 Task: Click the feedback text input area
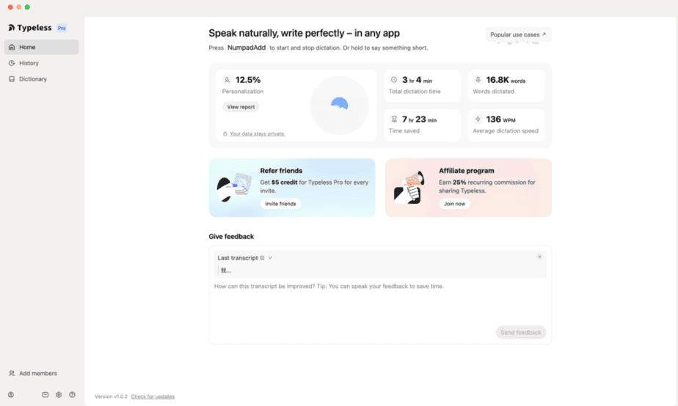tap(380, 303)
